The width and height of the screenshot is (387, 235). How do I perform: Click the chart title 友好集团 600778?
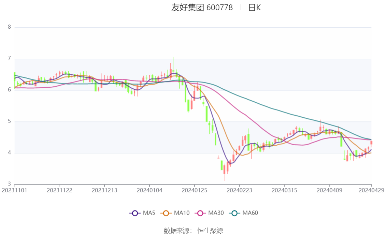202,8
